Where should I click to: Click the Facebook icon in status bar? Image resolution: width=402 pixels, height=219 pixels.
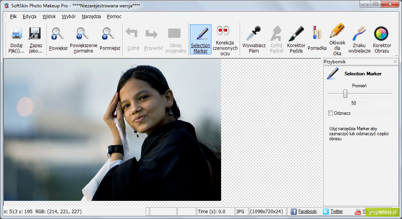tap(293, 212)
